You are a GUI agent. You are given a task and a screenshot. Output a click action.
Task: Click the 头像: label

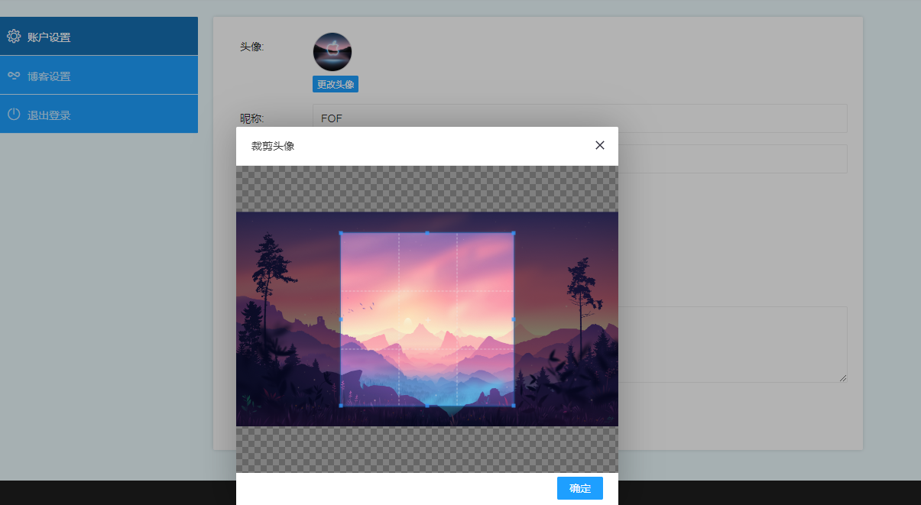[x=252, y=47]
